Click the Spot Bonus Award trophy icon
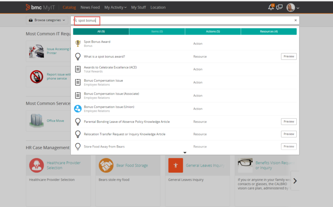This screenshot has height=207, width=333. [77, 44]
